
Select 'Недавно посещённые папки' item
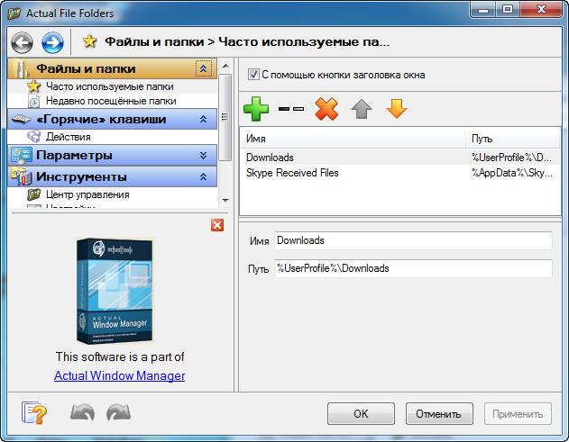[x=113, y=101]
